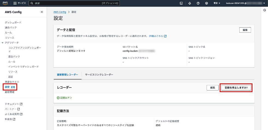This screenshot has height=130, width=268.
Task: Open the help question mark icon
Action: click(198, 3)
